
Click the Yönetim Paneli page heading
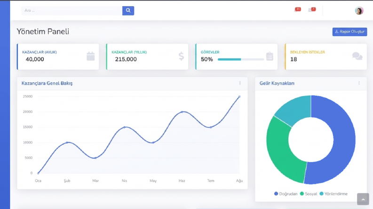pos(43,31)
